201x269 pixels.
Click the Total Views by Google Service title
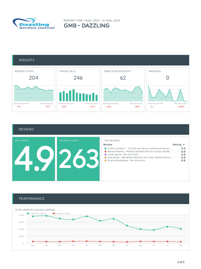[35, 210]
